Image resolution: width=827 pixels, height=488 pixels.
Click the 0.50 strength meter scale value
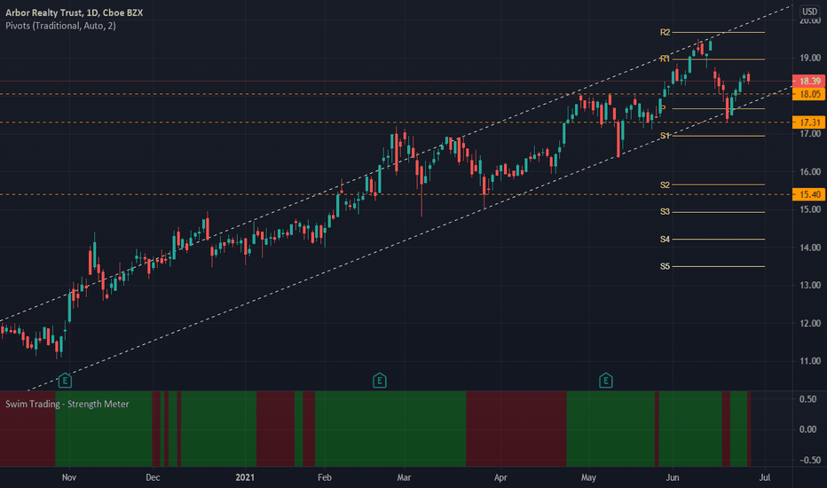pos(808,399)
